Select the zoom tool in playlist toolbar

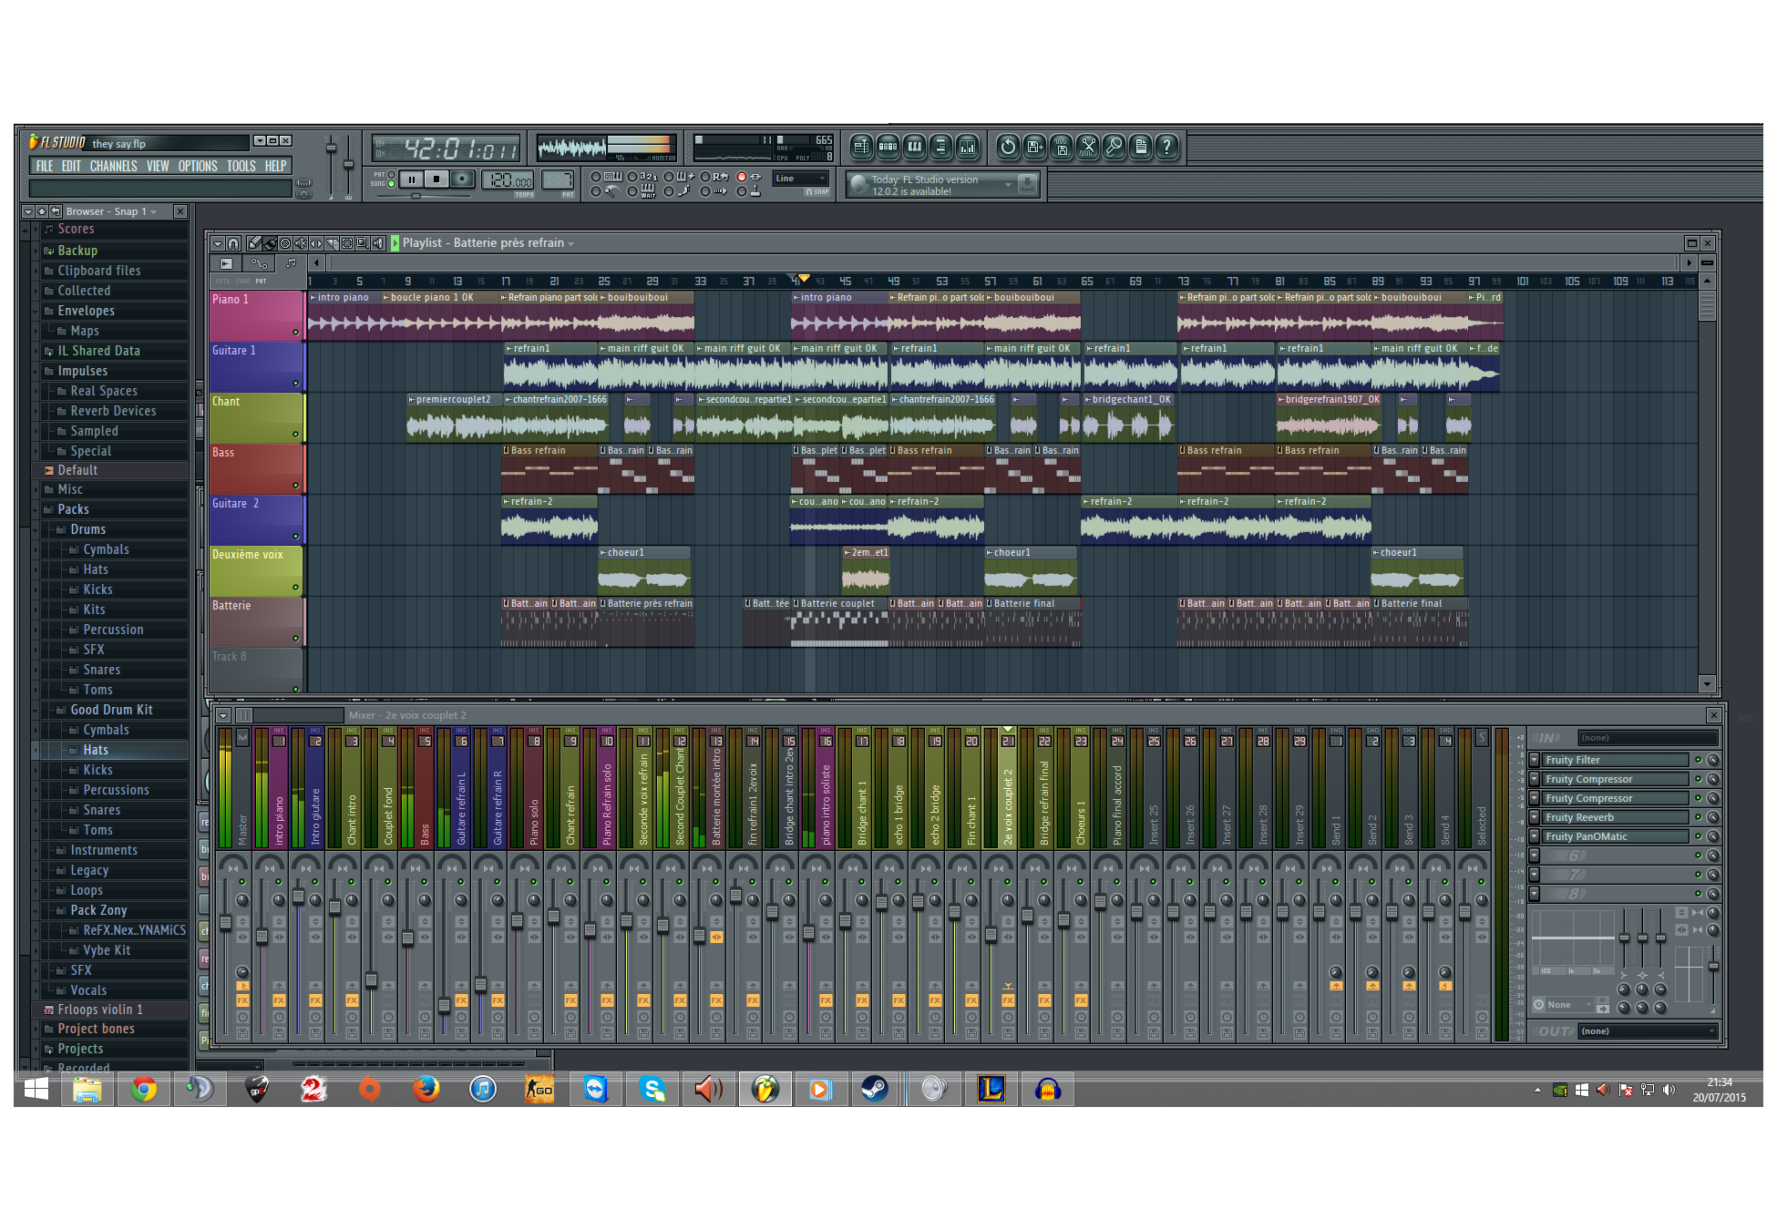pyautogui.click(x=362, y=243)
